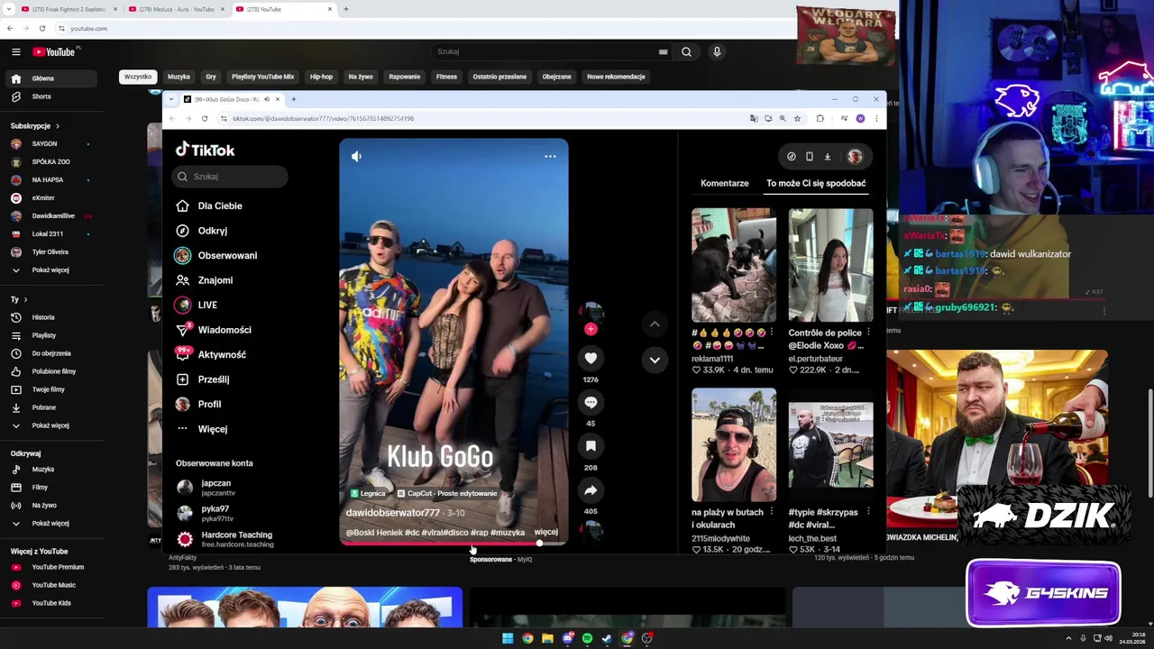Bookmark TikTok page with star icon
Image resolution: width=1154 pixels, height=649 pixels.
pyautogui.click(x=797, y=119)
